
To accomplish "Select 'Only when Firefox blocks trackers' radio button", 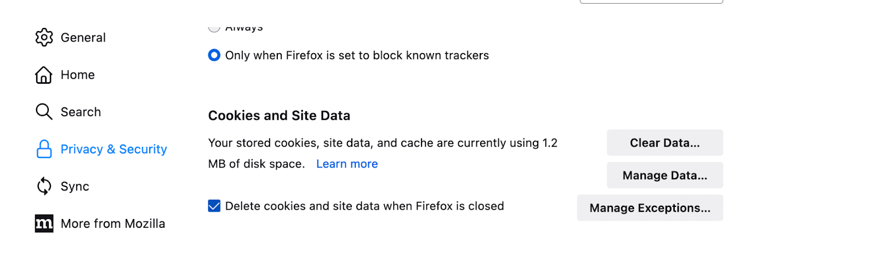I will click(214, 55).
